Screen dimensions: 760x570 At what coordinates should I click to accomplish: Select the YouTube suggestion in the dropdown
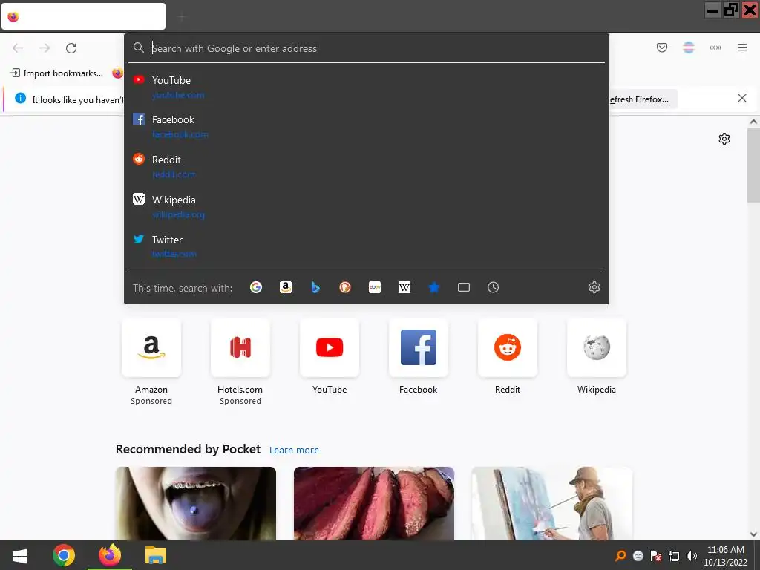[367, 87]
